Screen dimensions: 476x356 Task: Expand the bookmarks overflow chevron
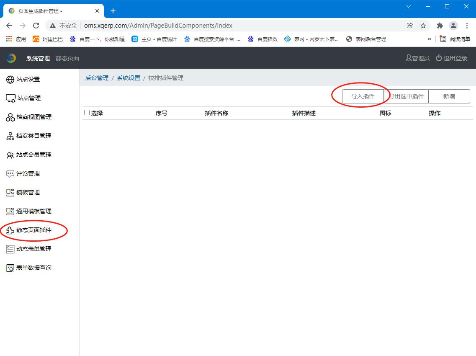429,39
